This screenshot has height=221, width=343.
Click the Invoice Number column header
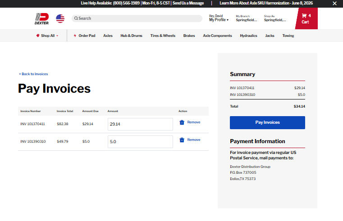point(31,111)
